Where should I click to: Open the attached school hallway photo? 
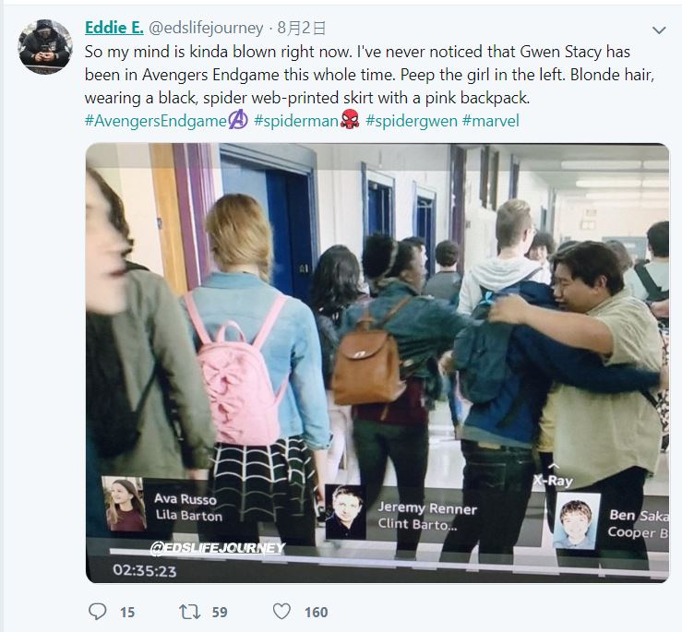tap(377, 363)
